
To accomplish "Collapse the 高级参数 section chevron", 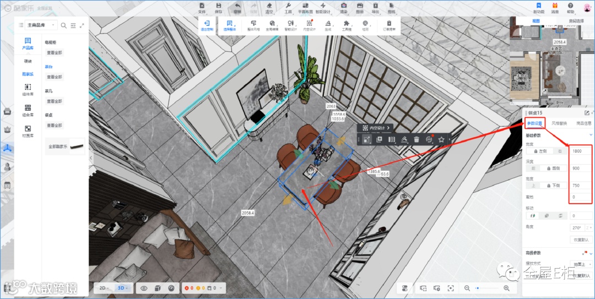I will pyautogui.click(x=591, y=253).
